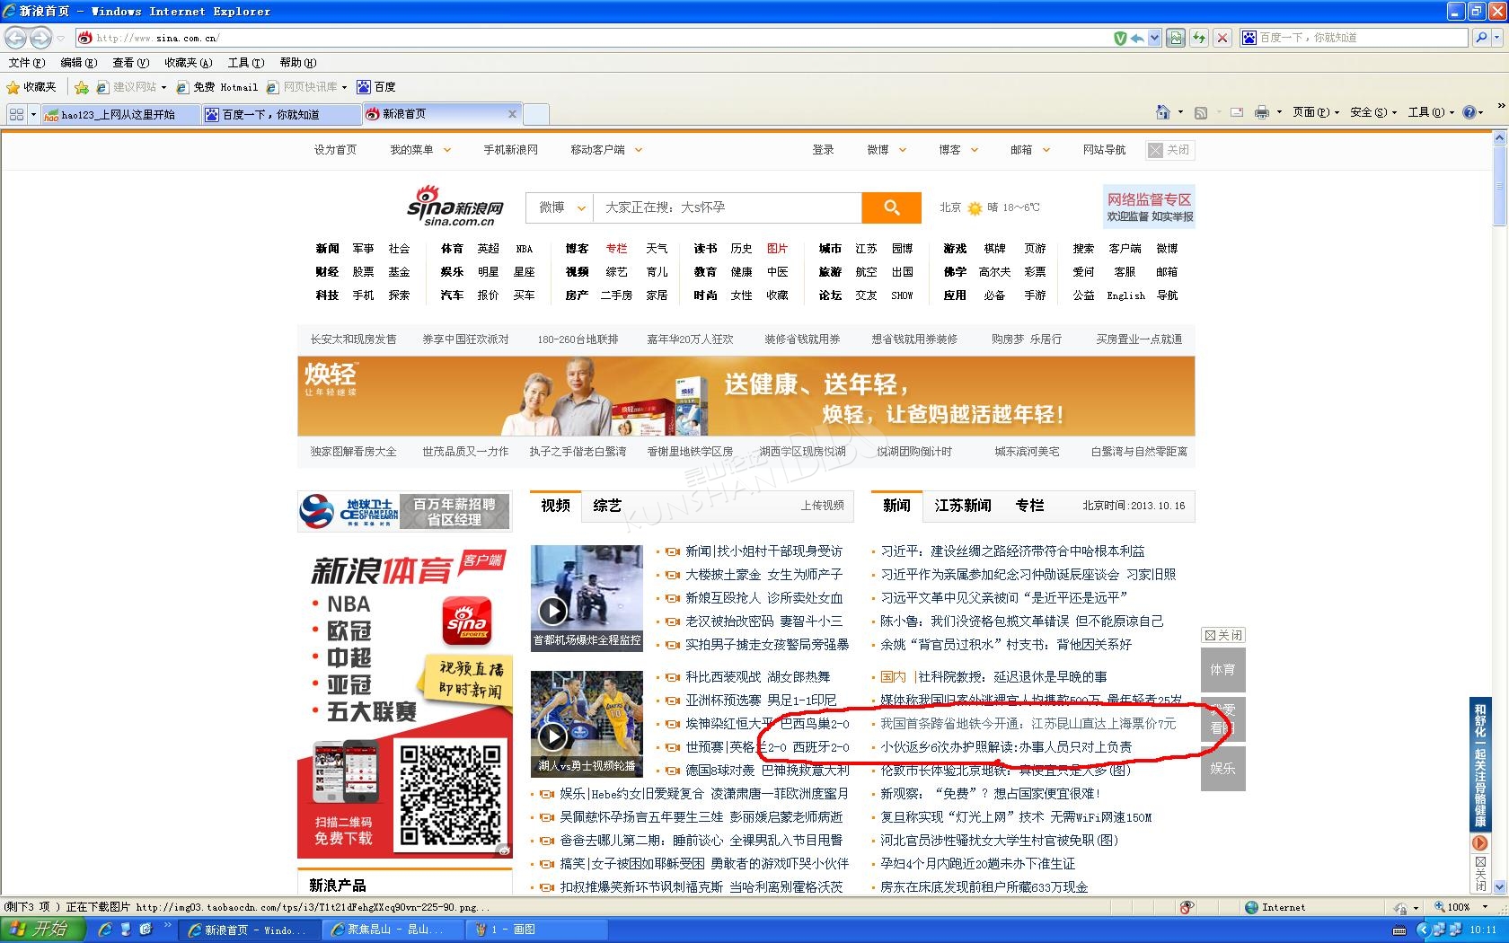
Task: Click the play icon on 首都机场爆炸 video
Action: pyautogui.click(x=552, y=611)
